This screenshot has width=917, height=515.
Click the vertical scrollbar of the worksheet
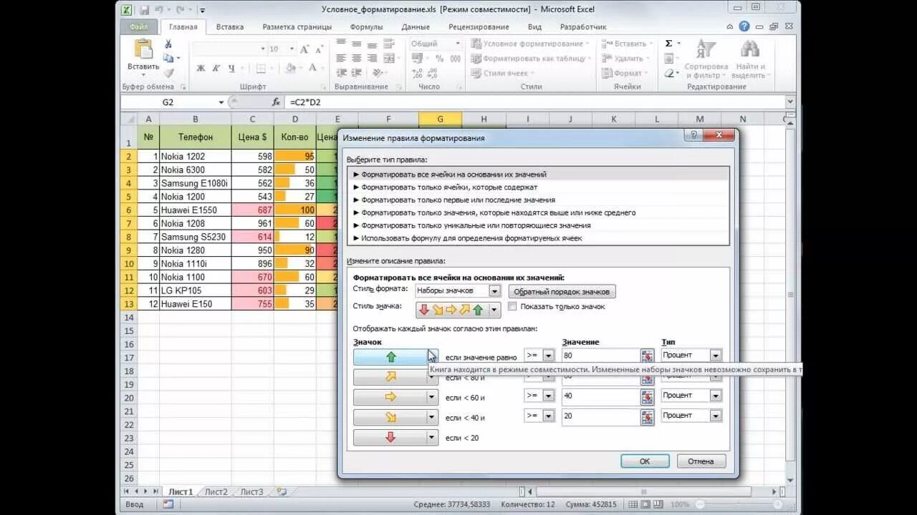coord(790,293)
